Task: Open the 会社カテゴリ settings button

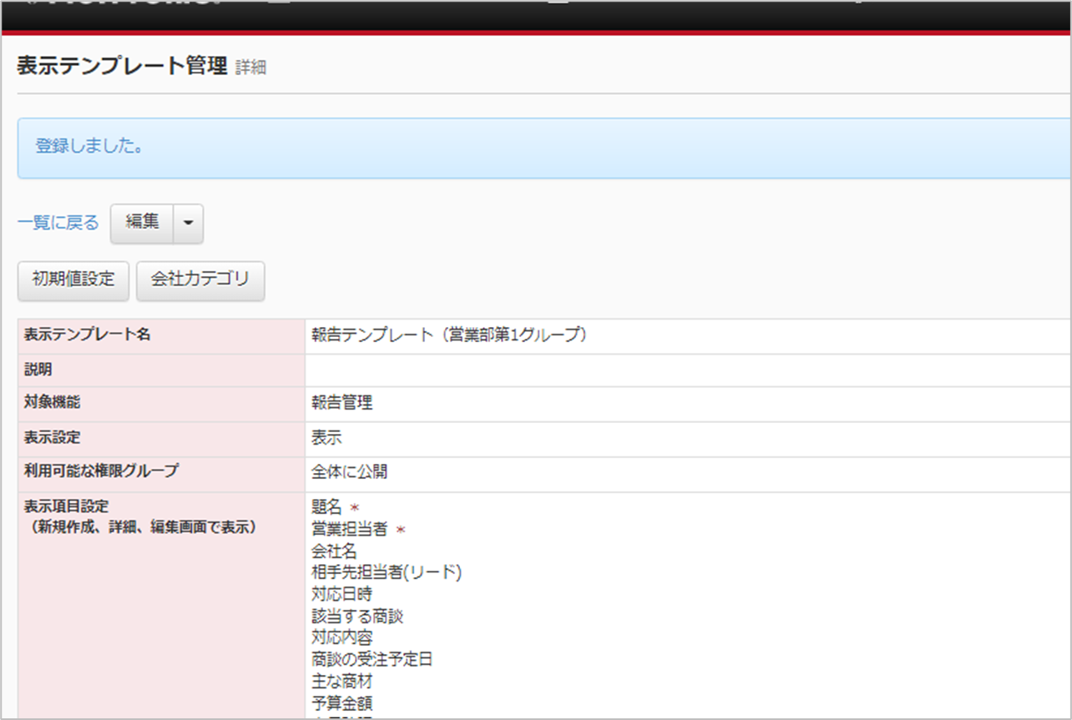Action: [x=200, y=280]
